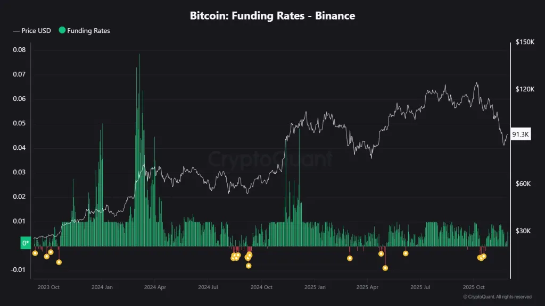The image size is (545, 306).
Task: Click the isolated yellow marker between 2025 Jan and Apr
Action: [x=350, y=258]
